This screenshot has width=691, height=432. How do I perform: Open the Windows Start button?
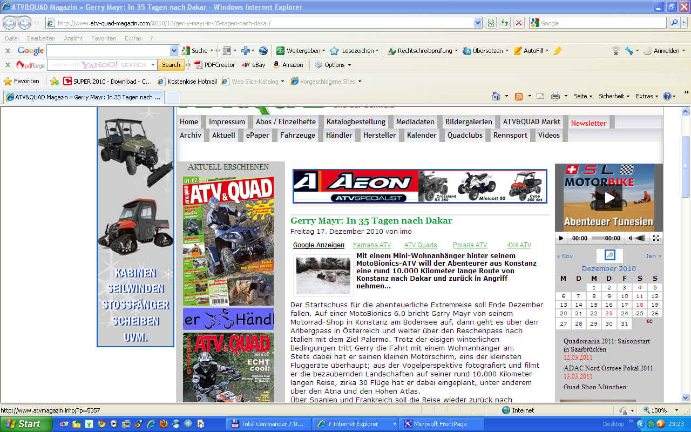pyautogui.click(x=26, y=424)
